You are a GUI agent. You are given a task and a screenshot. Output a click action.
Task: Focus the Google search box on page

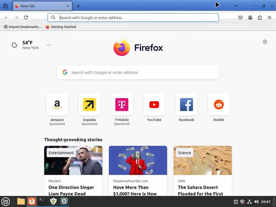tap(138, 72)
